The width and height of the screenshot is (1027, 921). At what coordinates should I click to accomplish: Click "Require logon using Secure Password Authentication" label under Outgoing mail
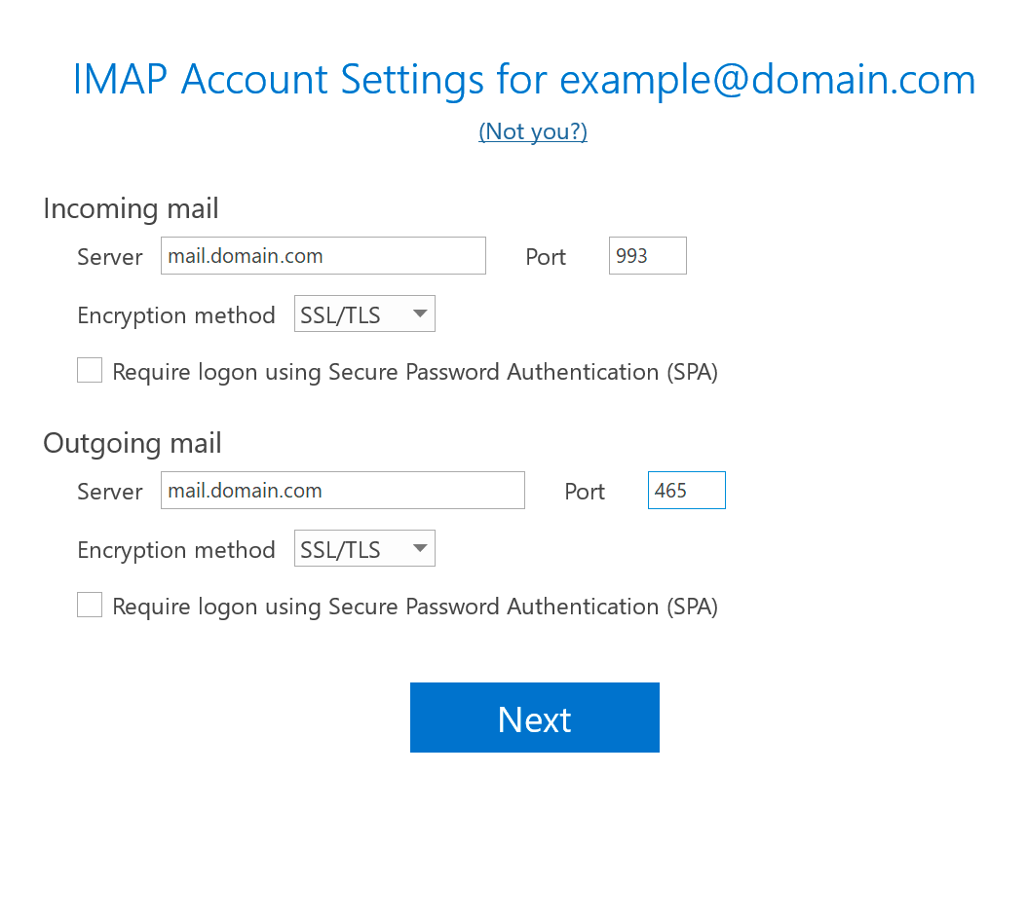(x=415, y=607)
